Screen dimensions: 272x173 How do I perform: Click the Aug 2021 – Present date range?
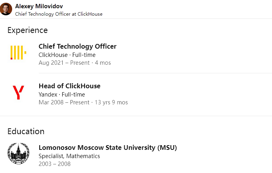point(64,63)
